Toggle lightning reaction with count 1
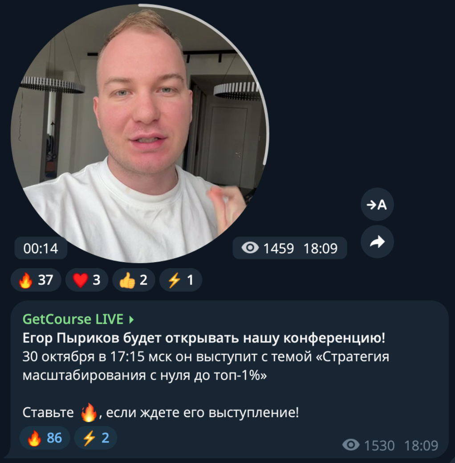The height and width of the screenshot is (463, 455). [181, 280]
